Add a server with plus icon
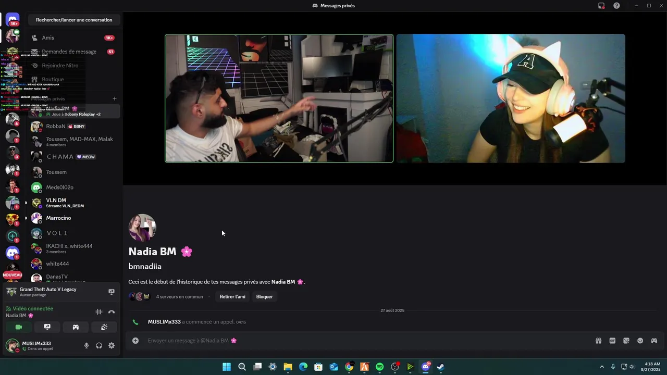Screen dimensions: 667x375 click(x=13, y=236)
